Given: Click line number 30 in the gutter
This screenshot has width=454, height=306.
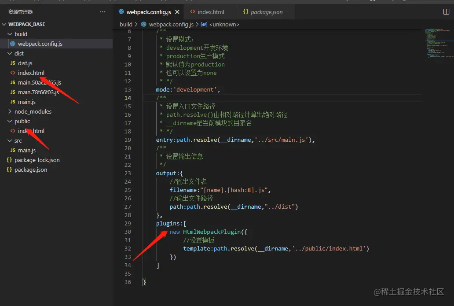Looking at the screenshot, I should [x=128, y=232].
